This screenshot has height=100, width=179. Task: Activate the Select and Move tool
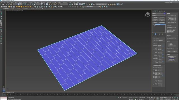click(x=28, y=4)
